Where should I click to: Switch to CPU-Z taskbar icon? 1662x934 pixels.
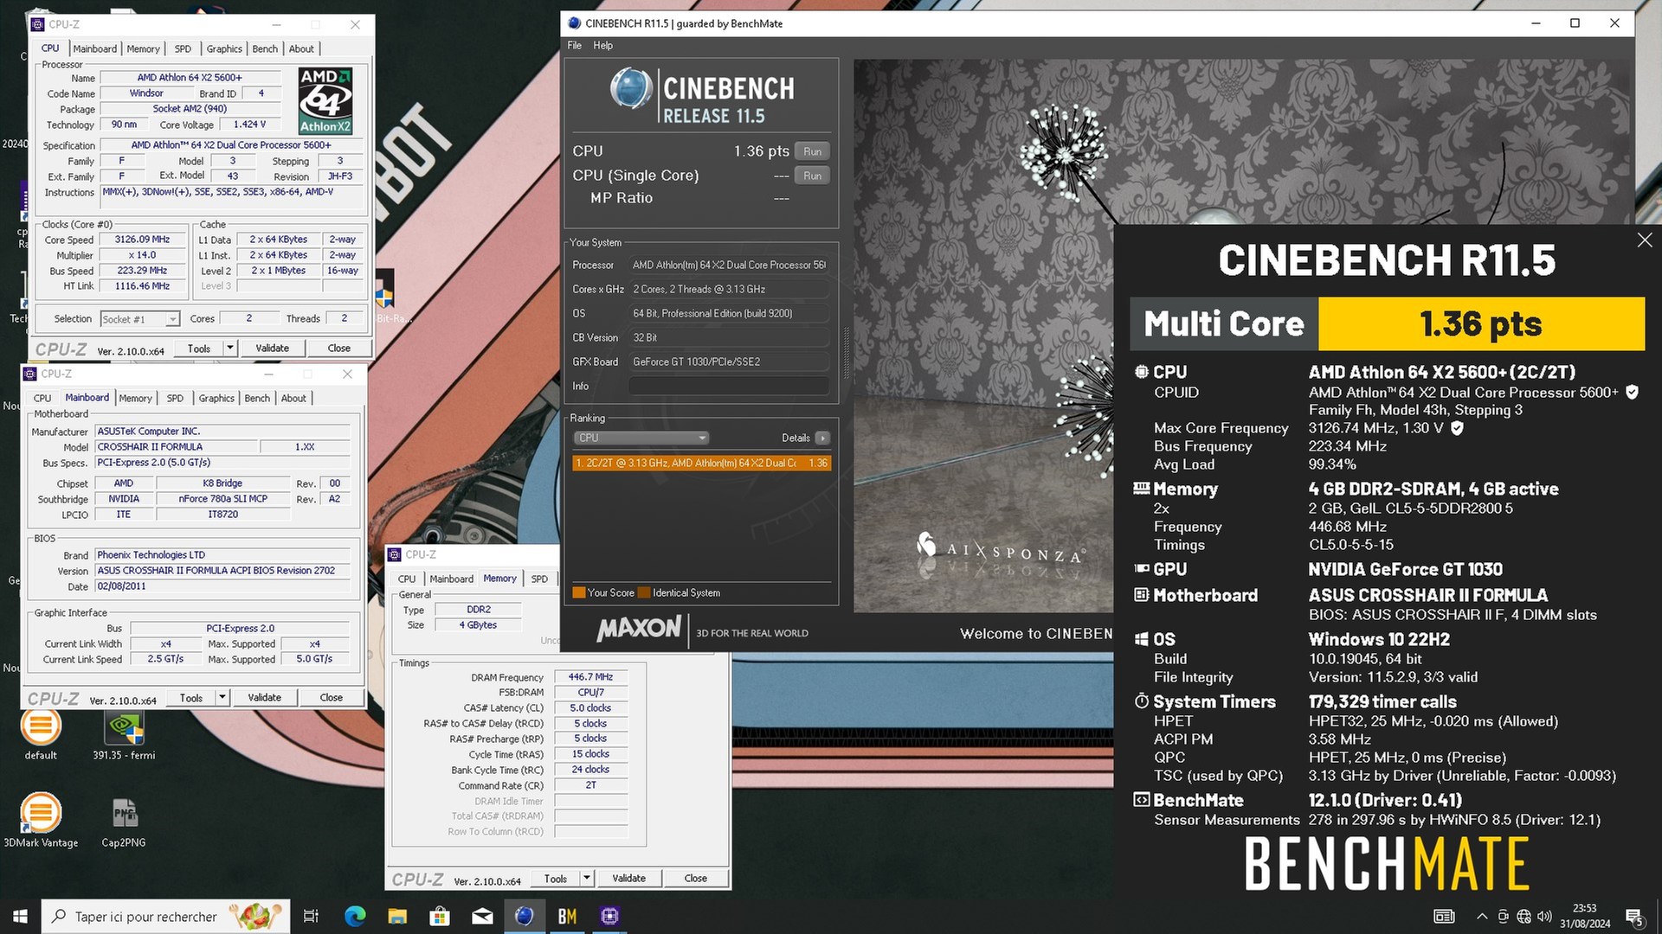point(609,916)
